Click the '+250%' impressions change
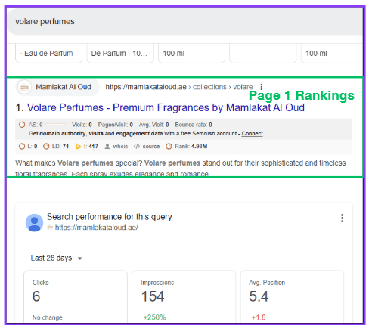 (x=154, y=317)
